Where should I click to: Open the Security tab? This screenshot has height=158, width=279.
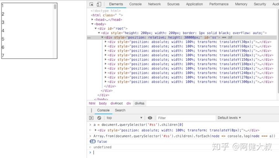click(260, 4)
